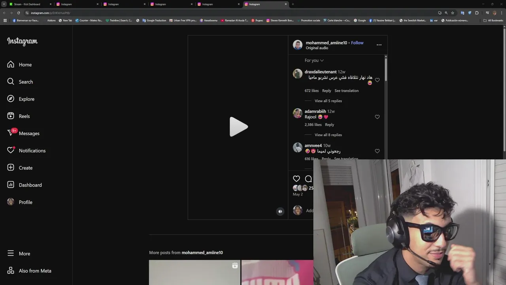Open Search in the Instagram sidebar

20,82
